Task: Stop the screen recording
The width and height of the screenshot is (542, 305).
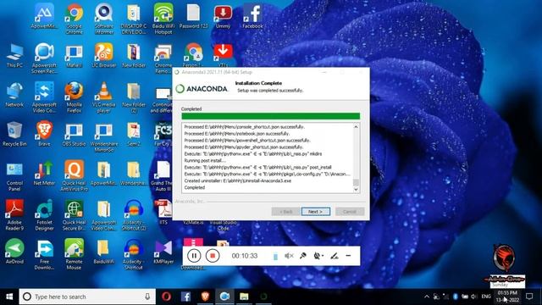Action: tap(213, 256)
